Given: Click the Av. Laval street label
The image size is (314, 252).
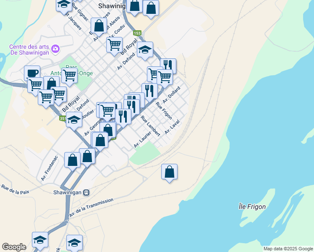Looking at the screenshot, I should click(172, 127).
